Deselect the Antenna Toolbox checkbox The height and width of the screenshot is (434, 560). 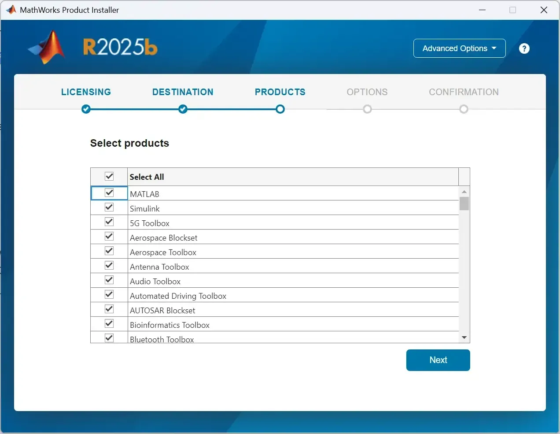click(109, 265)
